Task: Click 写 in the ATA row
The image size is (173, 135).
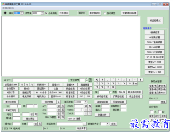Action: tap(63, 110)
